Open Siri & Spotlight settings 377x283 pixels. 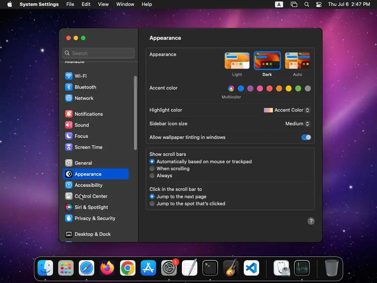pos(96,207)
